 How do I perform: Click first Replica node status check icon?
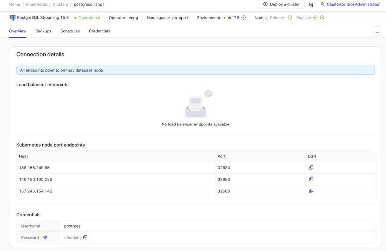316,18
